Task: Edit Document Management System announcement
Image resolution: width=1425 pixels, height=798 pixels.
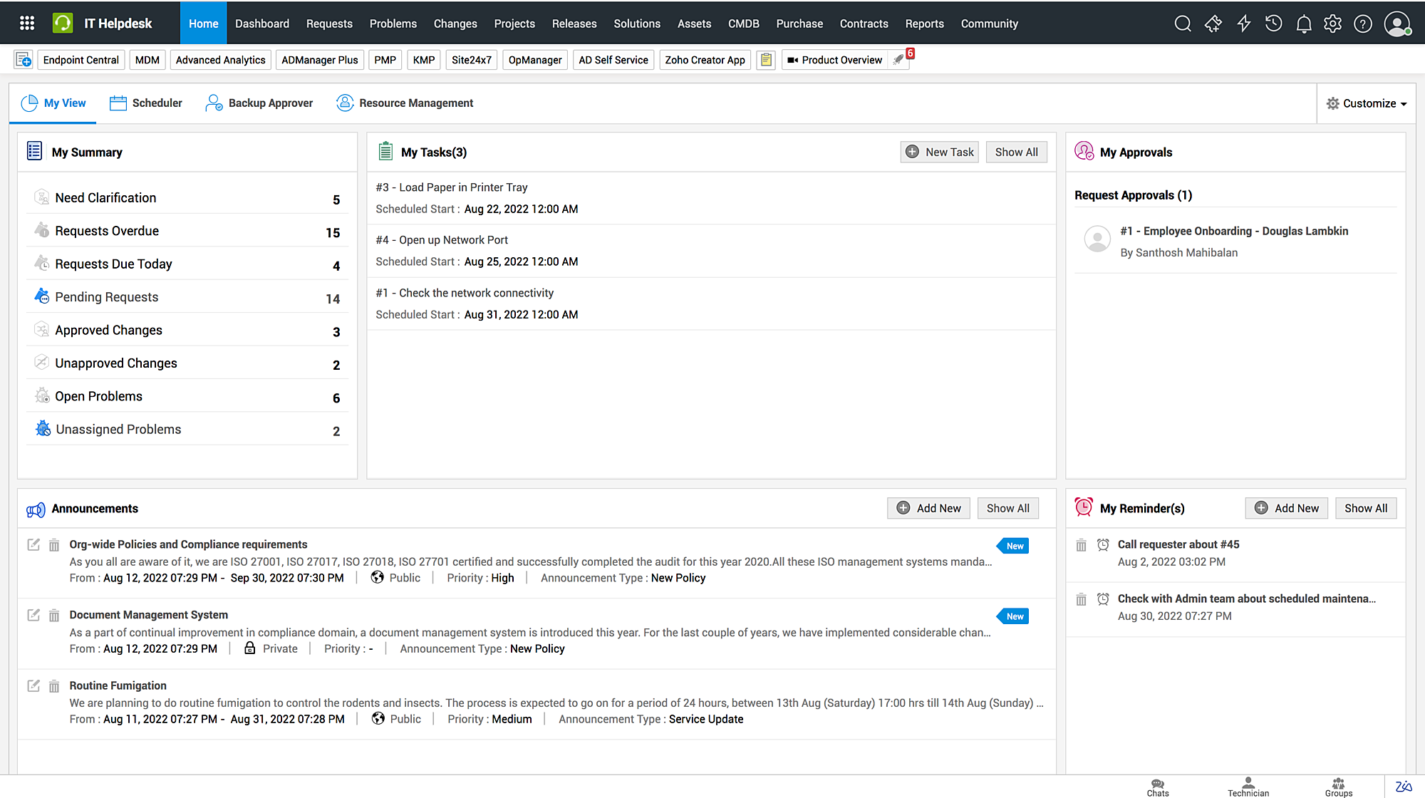Action: tap(33, 615)
